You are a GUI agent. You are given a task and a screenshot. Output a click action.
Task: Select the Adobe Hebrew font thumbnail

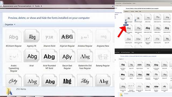pos(157,28)
